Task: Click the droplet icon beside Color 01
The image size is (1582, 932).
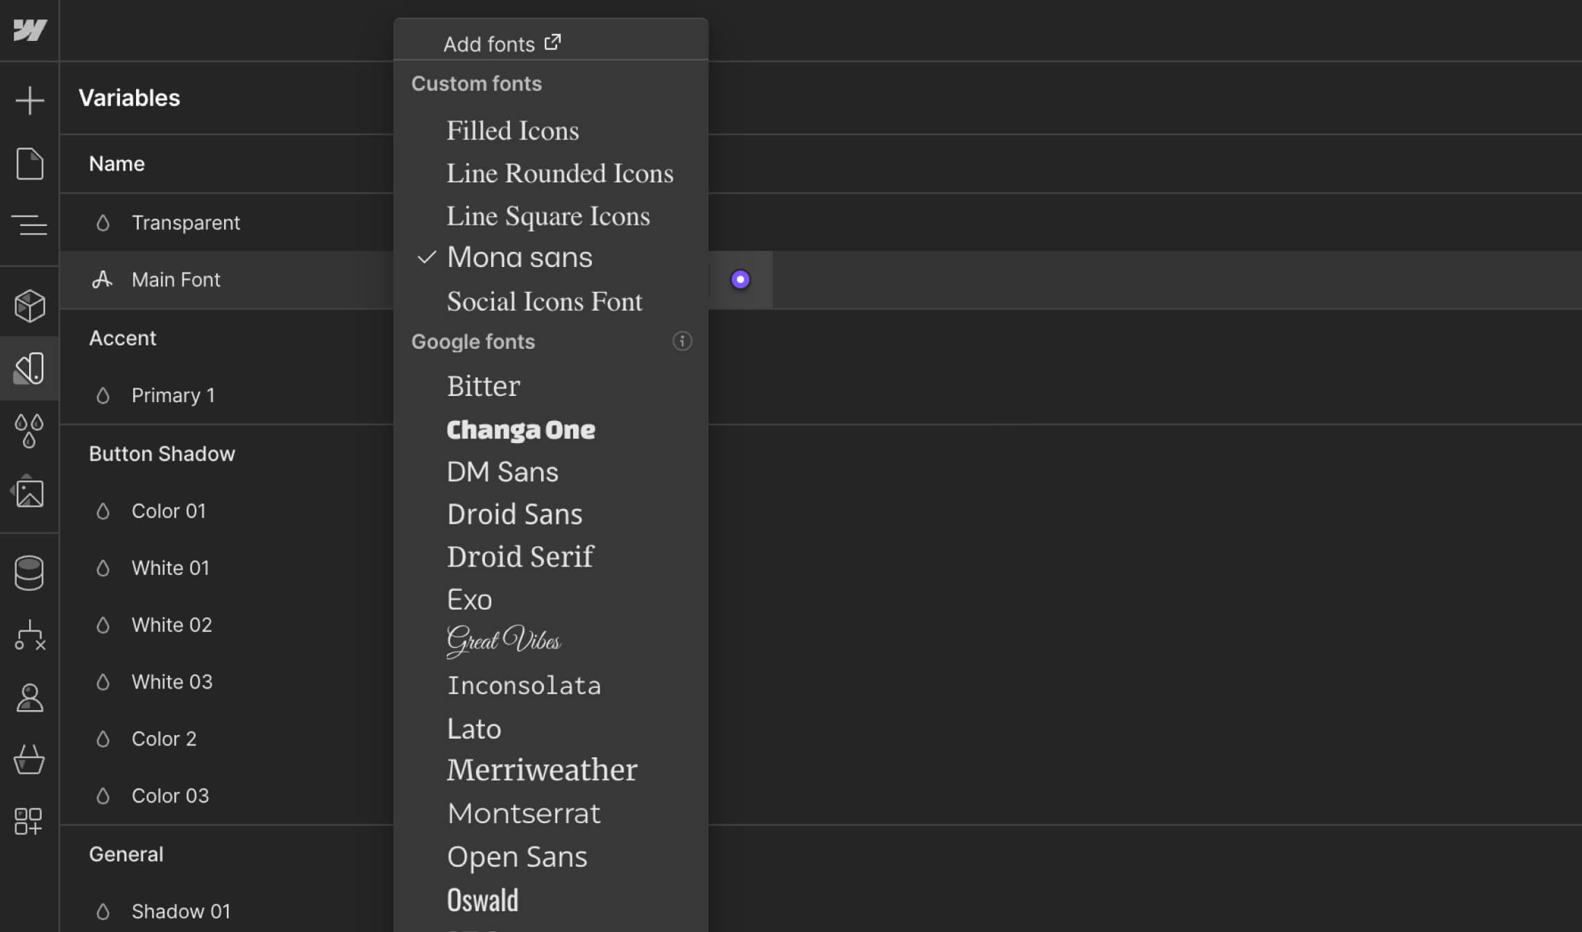Action: tap(103, 511)
